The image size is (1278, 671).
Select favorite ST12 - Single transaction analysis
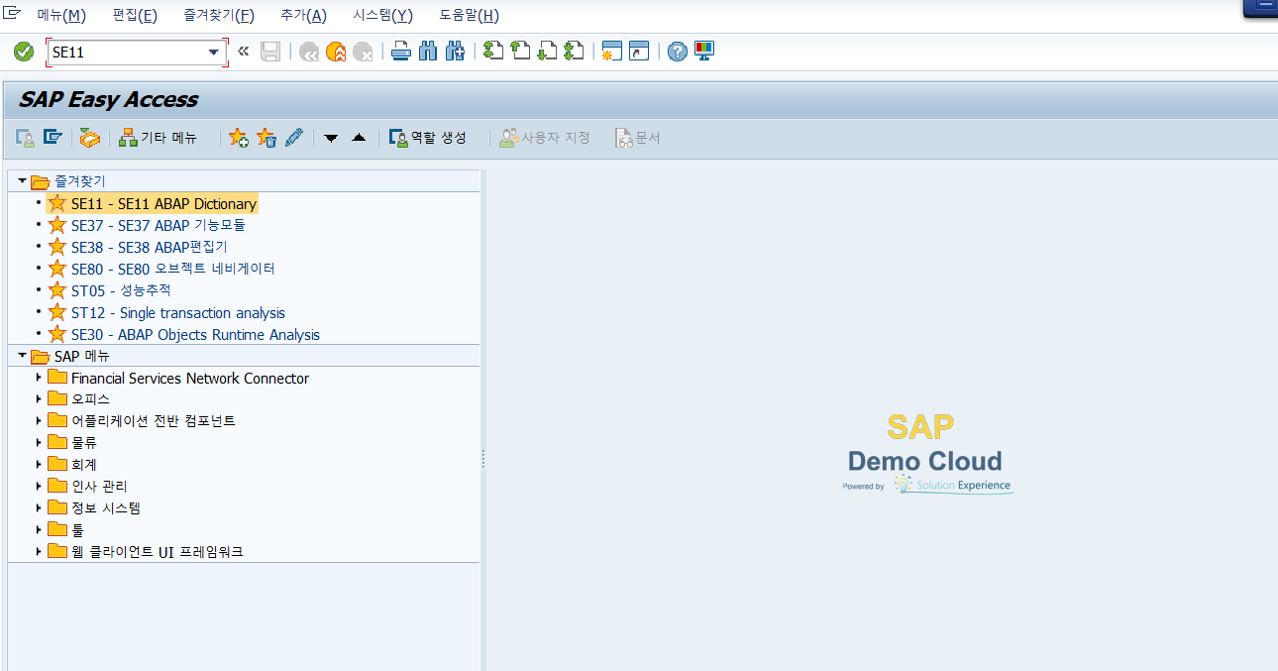point(178,313)
